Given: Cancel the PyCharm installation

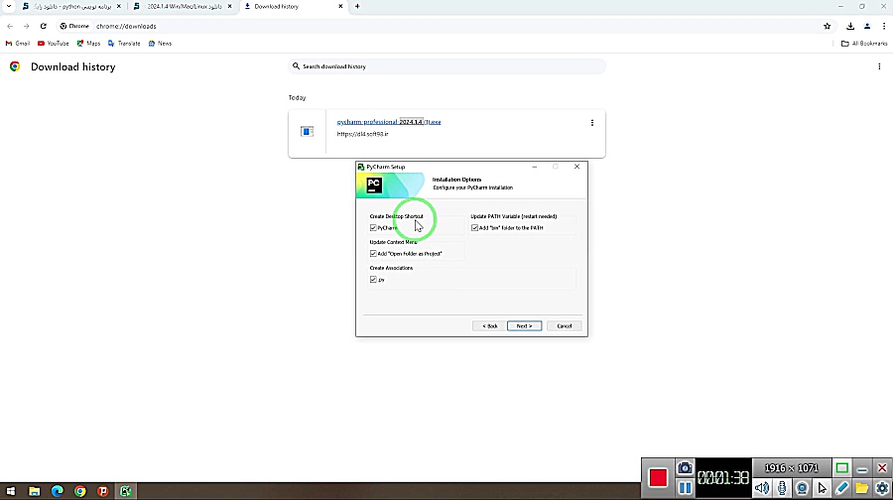Looking at the screenshot, I should tap(564, 326).
